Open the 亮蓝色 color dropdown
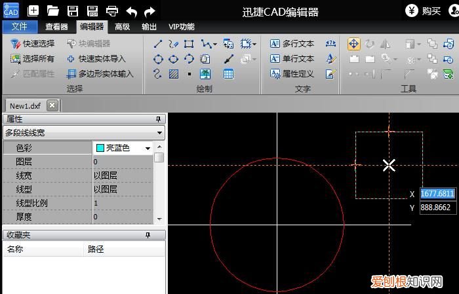The width and height of the screenshot is (459, 294). (148, 148)
